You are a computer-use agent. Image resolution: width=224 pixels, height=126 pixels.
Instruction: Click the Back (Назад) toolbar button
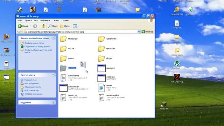(x=23, y=26)
